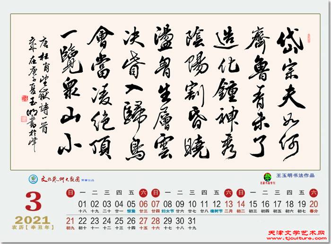Click the red 日 circle above date 21
The height and width of the screenshot is (244, 331).
point(70,193)
